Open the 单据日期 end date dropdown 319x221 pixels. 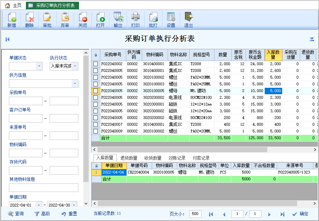point(74,204)
